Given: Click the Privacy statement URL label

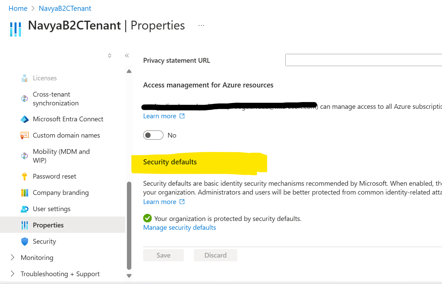Looking at the screenshot, I should pyautogui.click(x=177, y=61).
